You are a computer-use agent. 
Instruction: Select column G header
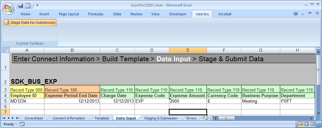(261, 50)
